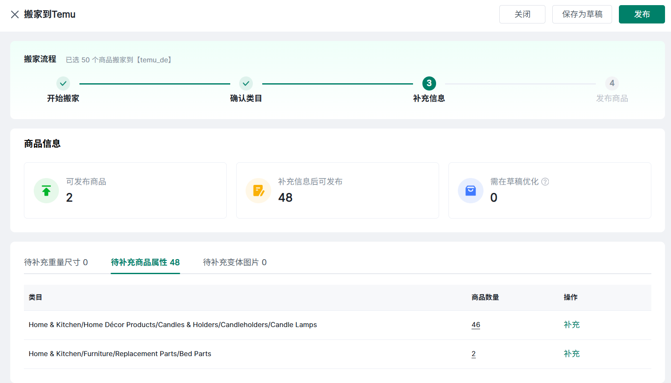This screenshot has height=383, width=671.
Task: Click the X icon beside 搬家到Temu
Action: click(15, 15)
